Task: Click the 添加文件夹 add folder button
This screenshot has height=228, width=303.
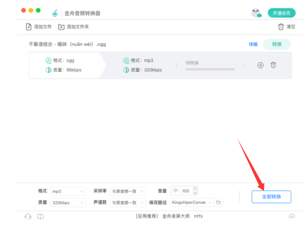Action: 73,27
